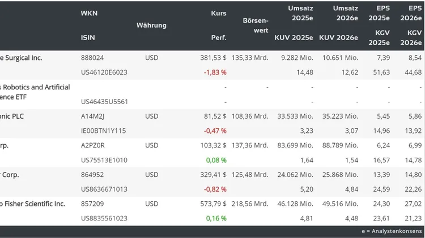Click the EPS 2025e header
Screen dimensions: 425x238
pos(379,13)
